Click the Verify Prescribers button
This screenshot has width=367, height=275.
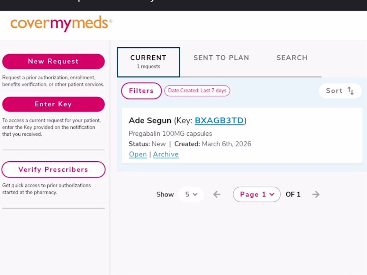(54, 169)
